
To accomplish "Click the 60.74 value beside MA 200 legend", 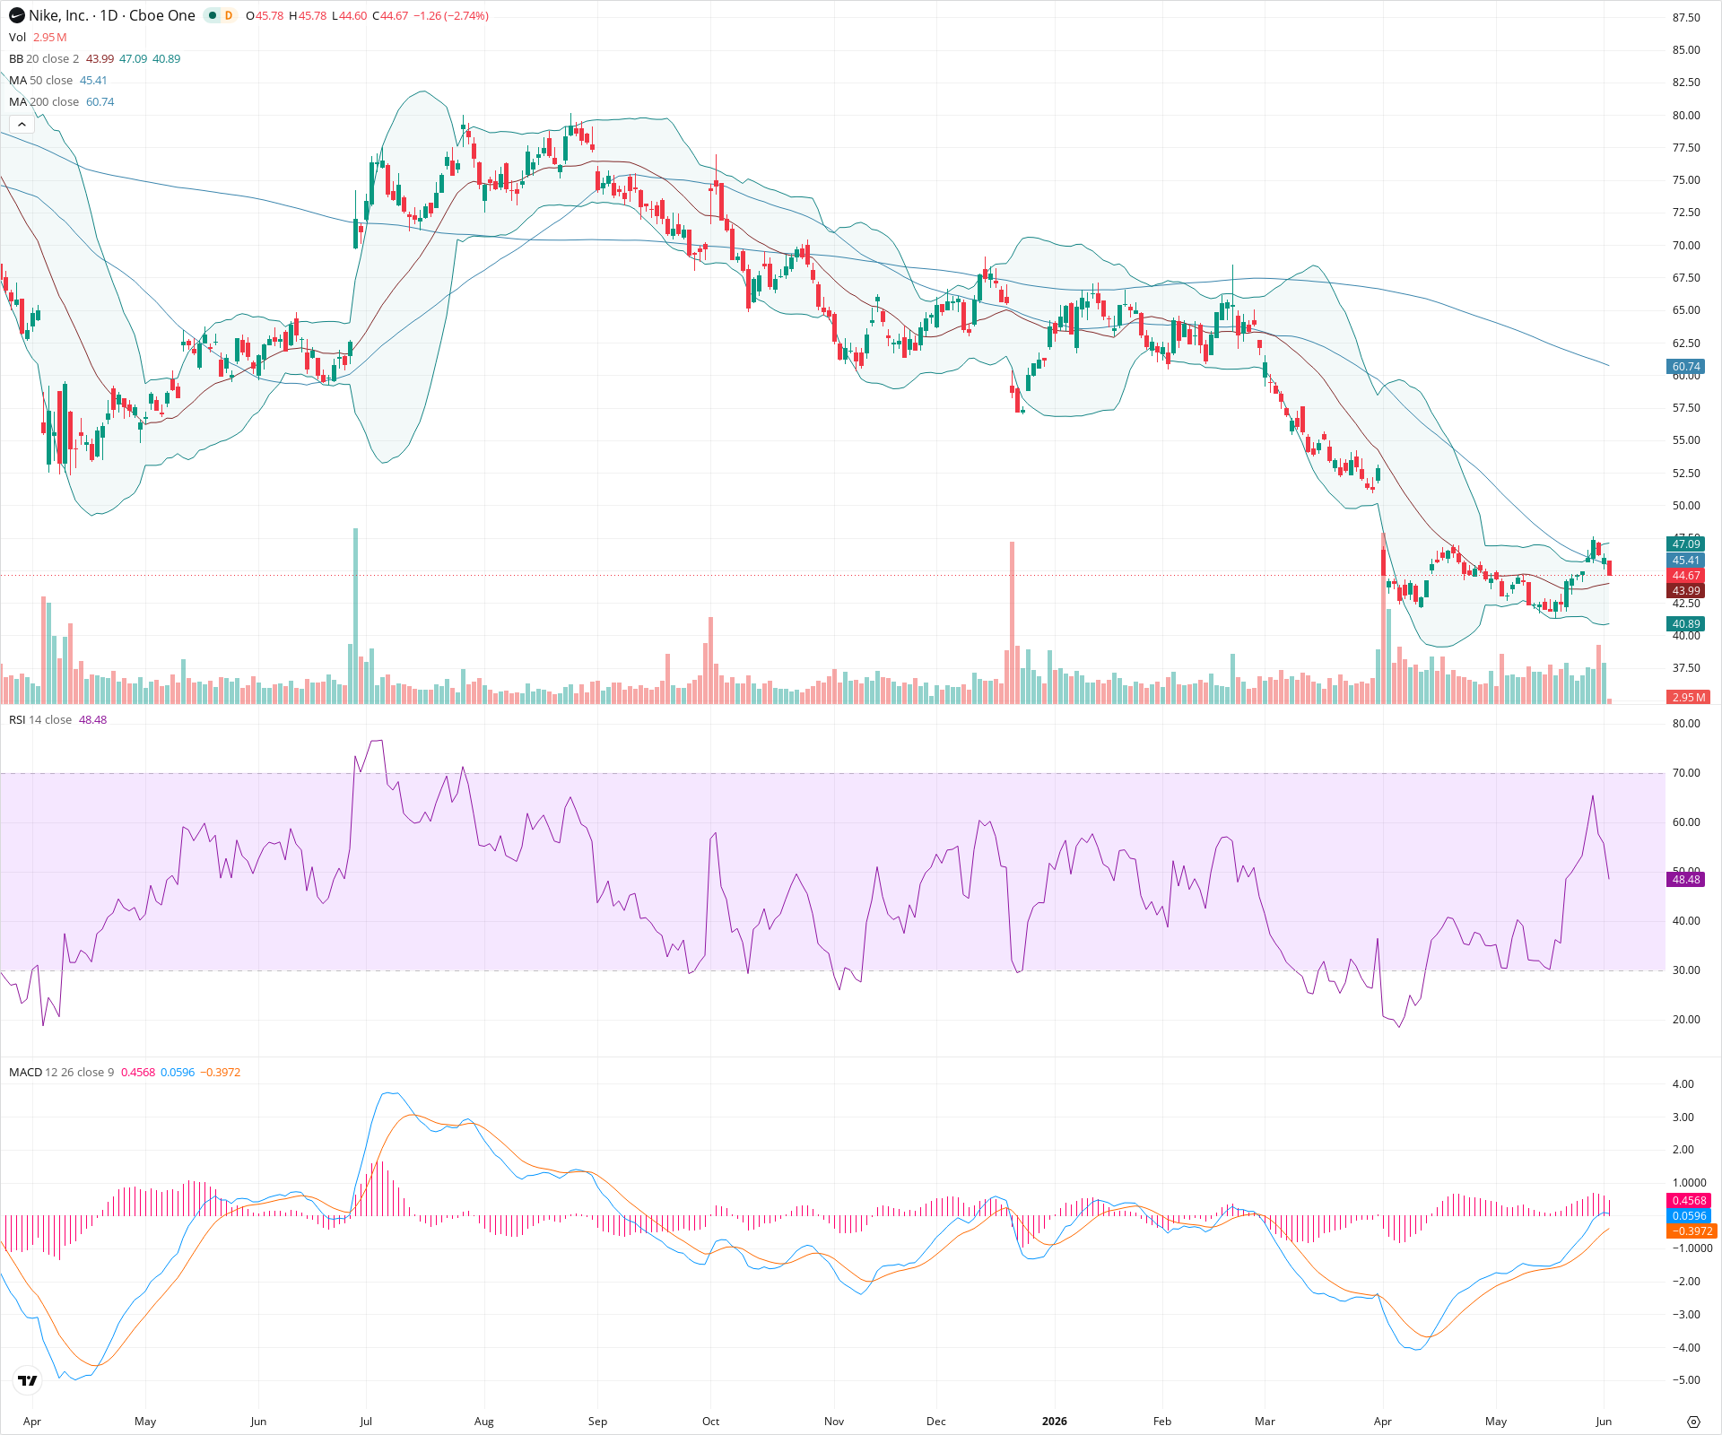I will point(100,101).
